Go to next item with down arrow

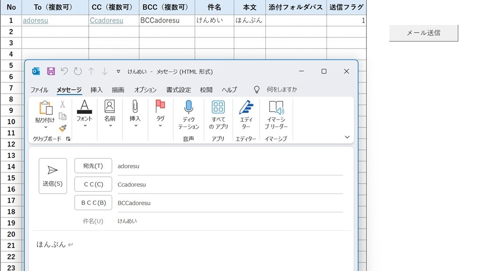[x=104, y=71]
